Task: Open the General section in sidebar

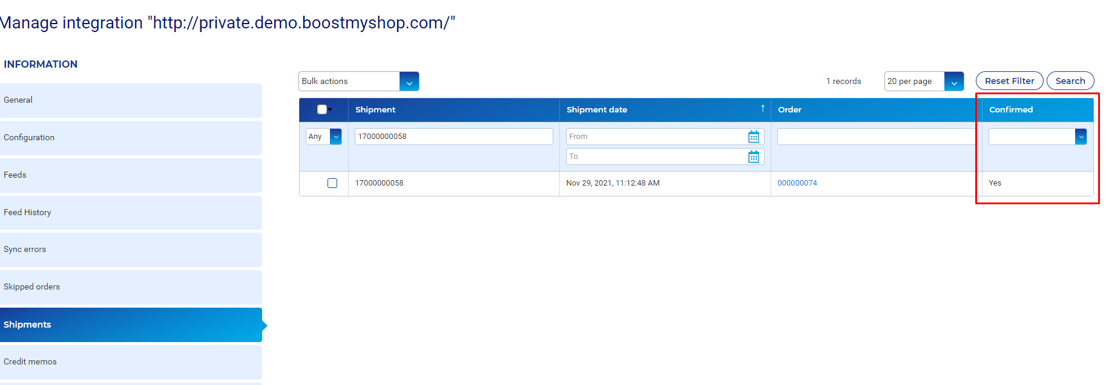Action: (131, 100)
